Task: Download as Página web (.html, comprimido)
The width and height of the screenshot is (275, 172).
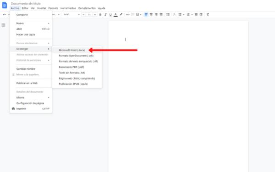Action: point(77,78)
